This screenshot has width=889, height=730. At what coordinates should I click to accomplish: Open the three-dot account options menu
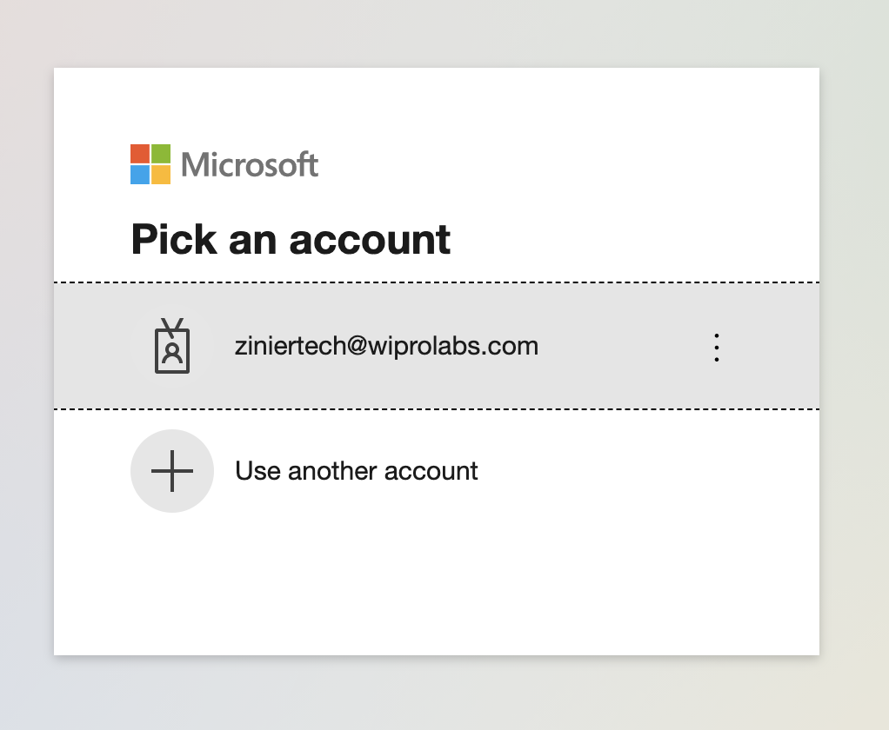click(717, 347)
